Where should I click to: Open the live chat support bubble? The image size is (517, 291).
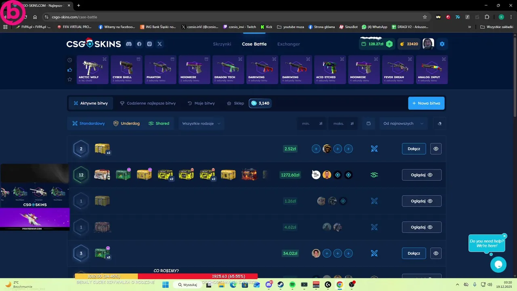pos(498,265)
